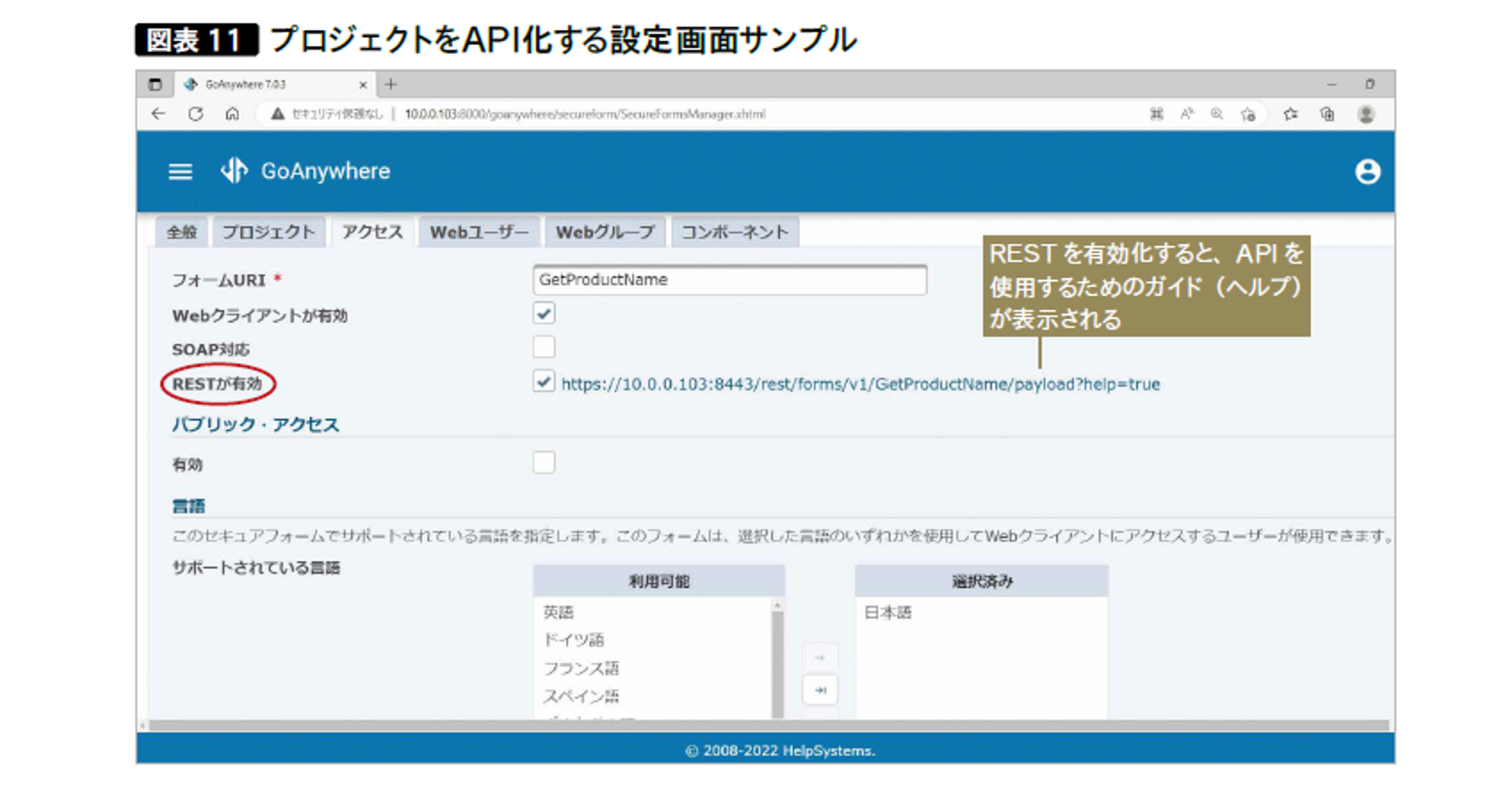The height and width of the screenshot is (793, 1512).
Task: Enable パブリック・アクセス 有効 checkbox
Action: [544, 462]
